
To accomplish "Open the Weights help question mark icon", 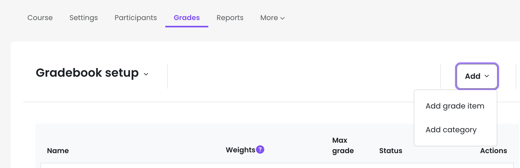I will [260, 149].
